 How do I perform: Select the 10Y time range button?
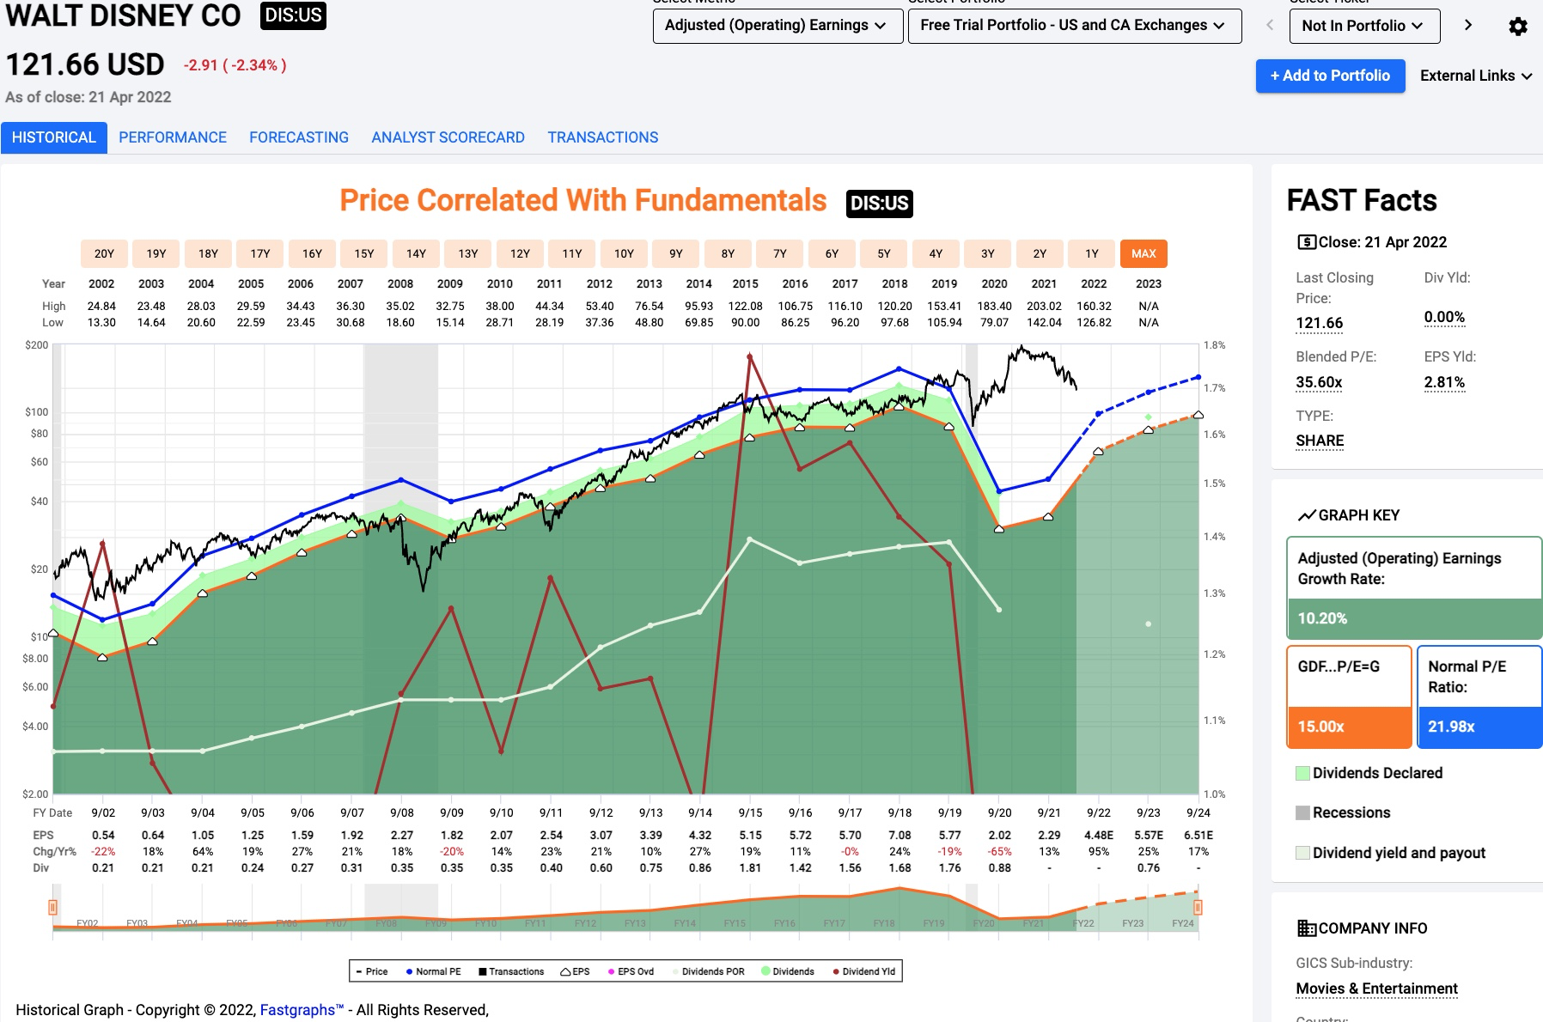click(624, 253)
